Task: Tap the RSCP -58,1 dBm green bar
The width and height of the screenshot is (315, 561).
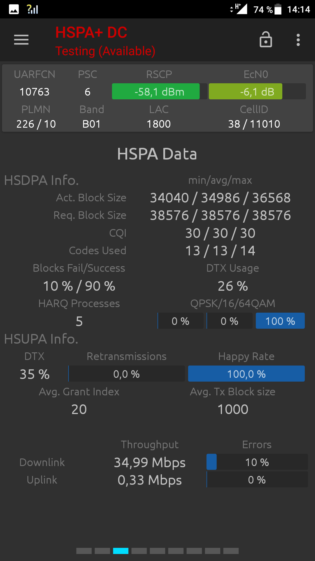Action: 159,91
